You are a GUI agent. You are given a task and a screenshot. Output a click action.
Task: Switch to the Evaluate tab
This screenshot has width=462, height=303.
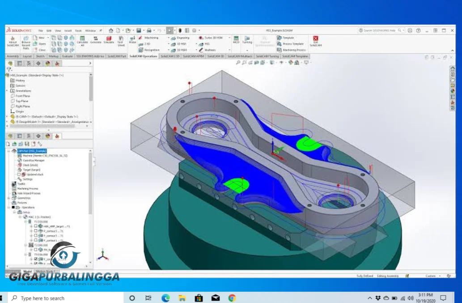pos(67,56)
